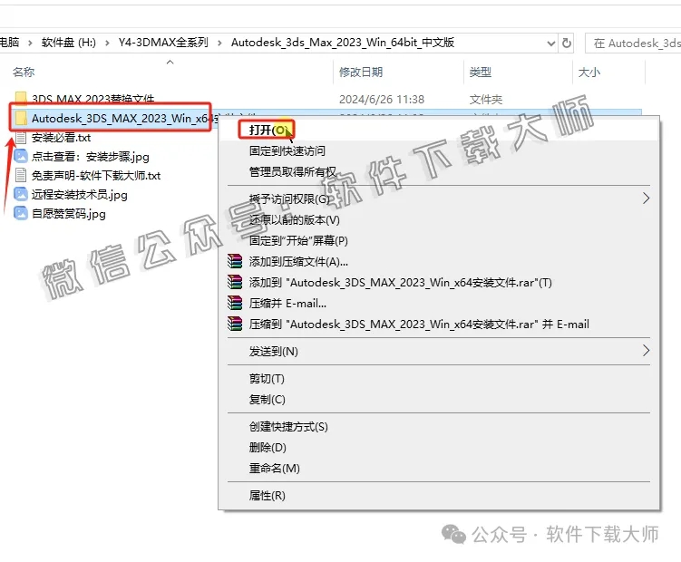
Task: Sort by the 名称 column header
Action: (24, 73)
